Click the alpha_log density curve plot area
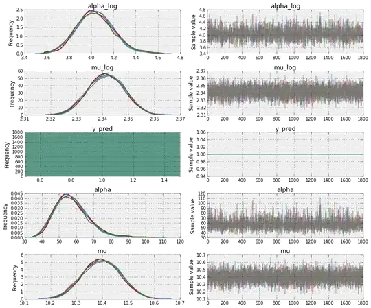Viewport: 371px width, 308px height. pyautogui.click(x=102, y=32)
